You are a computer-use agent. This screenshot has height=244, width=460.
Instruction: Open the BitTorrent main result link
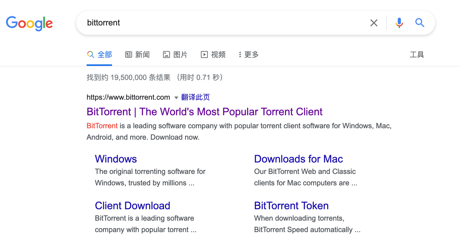click(x=204, y=112)
